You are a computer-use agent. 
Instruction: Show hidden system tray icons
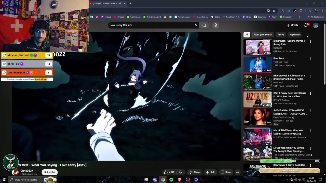coord(288,180)
